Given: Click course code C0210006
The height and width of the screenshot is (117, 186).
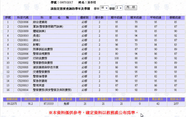Looking at the screenshot, I should tap(23, 22).
